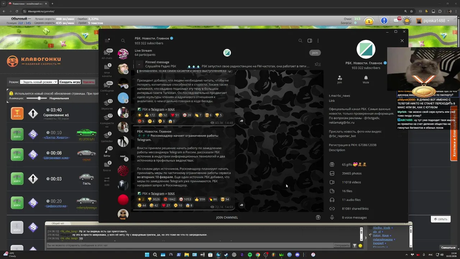Open the Сообщения folder
460x259 pixels.
pyautogui.click(x=107, y=88)
